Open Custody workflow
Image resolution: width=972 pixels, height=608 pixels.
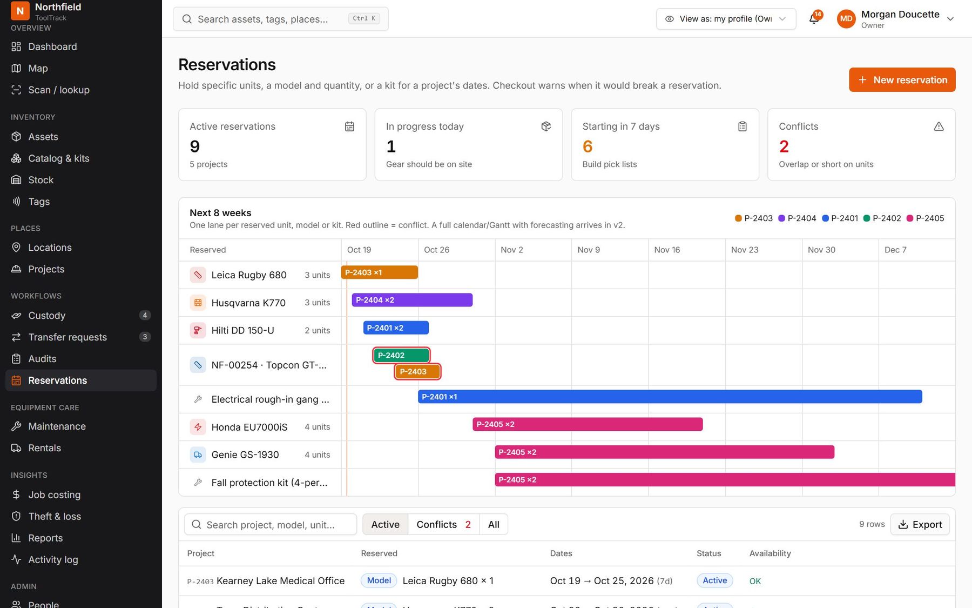(81, 316)
